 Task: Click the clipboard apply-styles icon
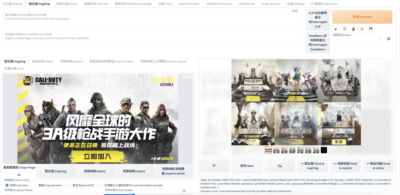click(362, 29)
